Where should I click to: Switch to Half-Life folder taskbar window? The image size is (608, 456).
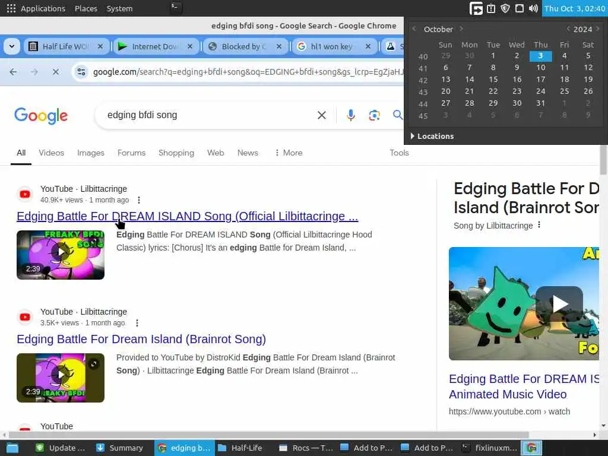(240, 448)
